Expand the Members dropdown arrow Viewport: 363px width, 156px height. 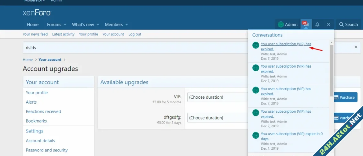coord(127,25)
